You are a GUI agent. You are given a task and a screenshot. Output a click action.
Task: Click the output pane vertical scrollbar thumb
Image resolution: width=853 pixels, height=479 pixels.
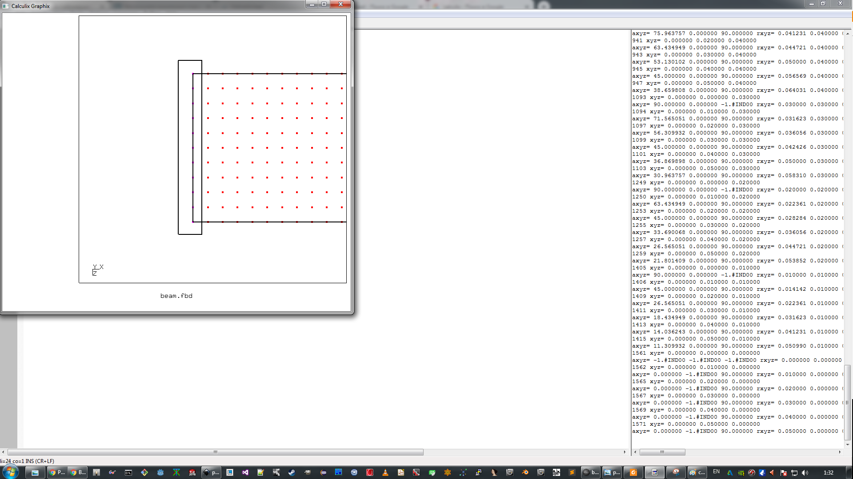[x=848, y=402]
